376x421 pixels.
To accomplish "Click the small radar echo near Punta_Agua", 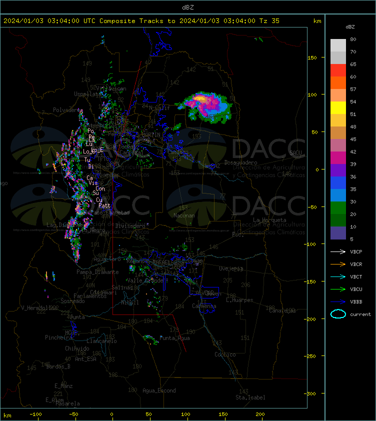I will (x=150, y=339).
